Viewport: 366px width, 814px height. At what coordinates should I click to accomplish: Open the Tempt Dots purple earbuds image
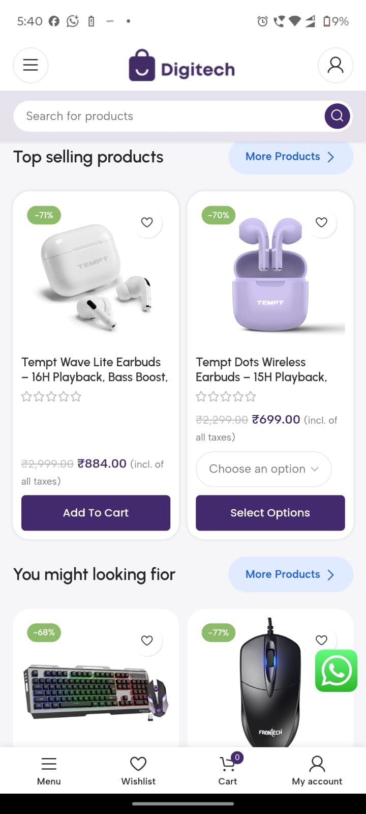pos(270,275)
